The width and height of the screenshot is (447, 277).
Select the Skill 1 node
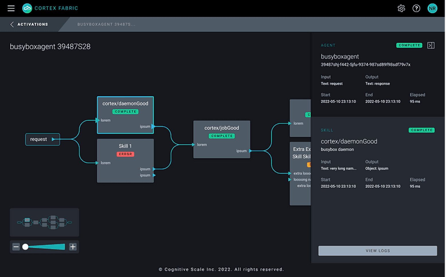125,161
